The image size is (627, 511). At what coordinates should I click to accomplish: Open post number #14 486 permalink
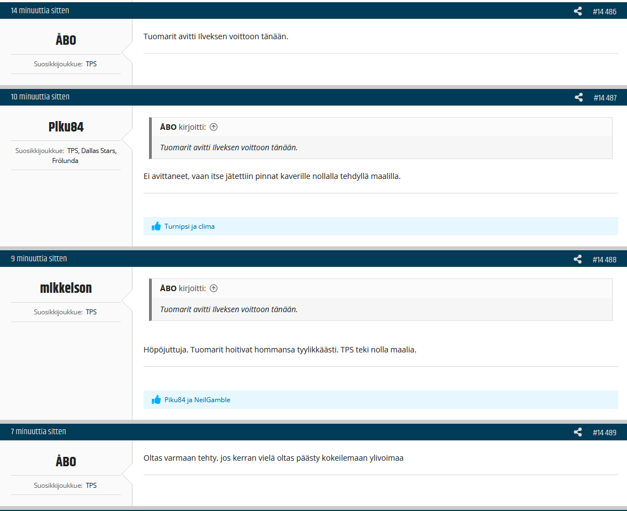(604, 12)
